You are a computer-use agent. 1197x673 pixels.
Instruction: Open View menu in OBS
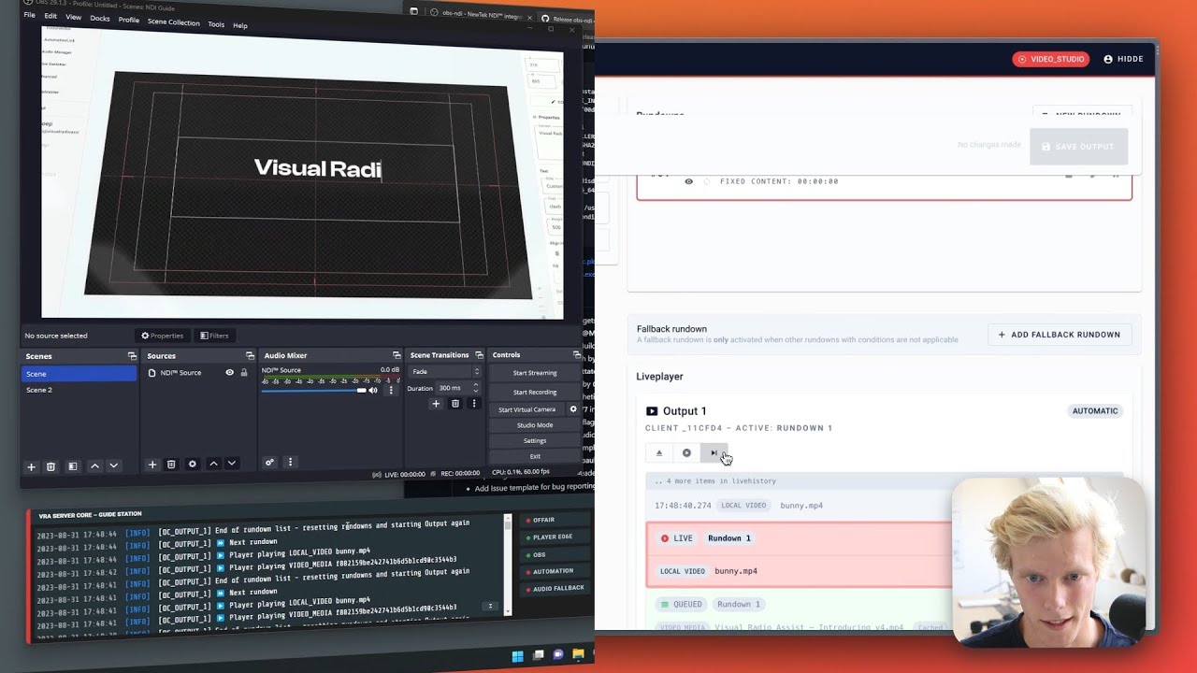73,17
